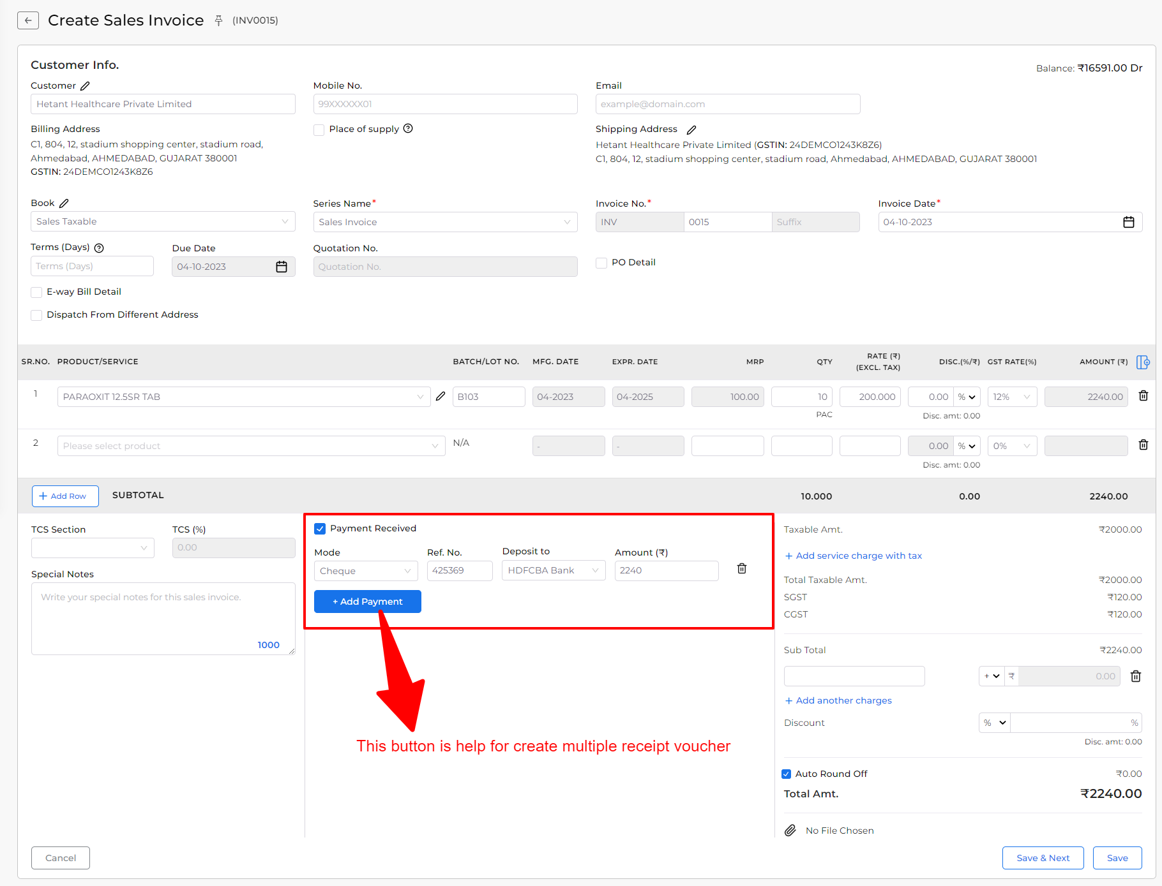Click the Add Row button

click(x=65, y=496)
